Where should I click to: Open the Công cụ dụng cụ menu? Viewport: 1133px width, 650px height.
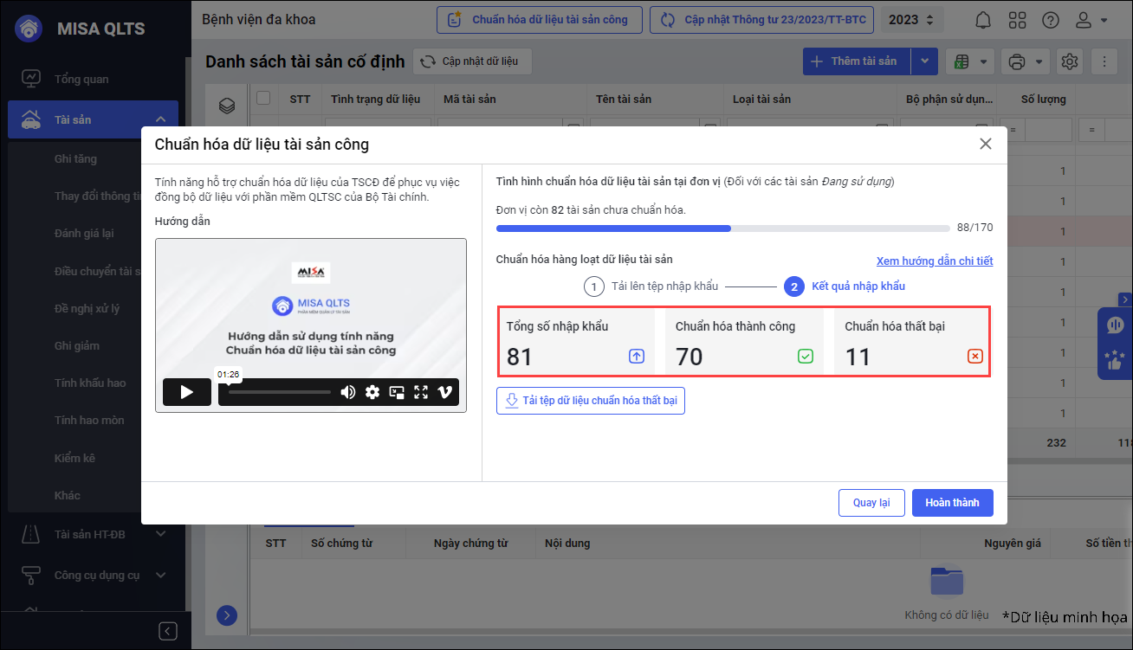(97, 575)
